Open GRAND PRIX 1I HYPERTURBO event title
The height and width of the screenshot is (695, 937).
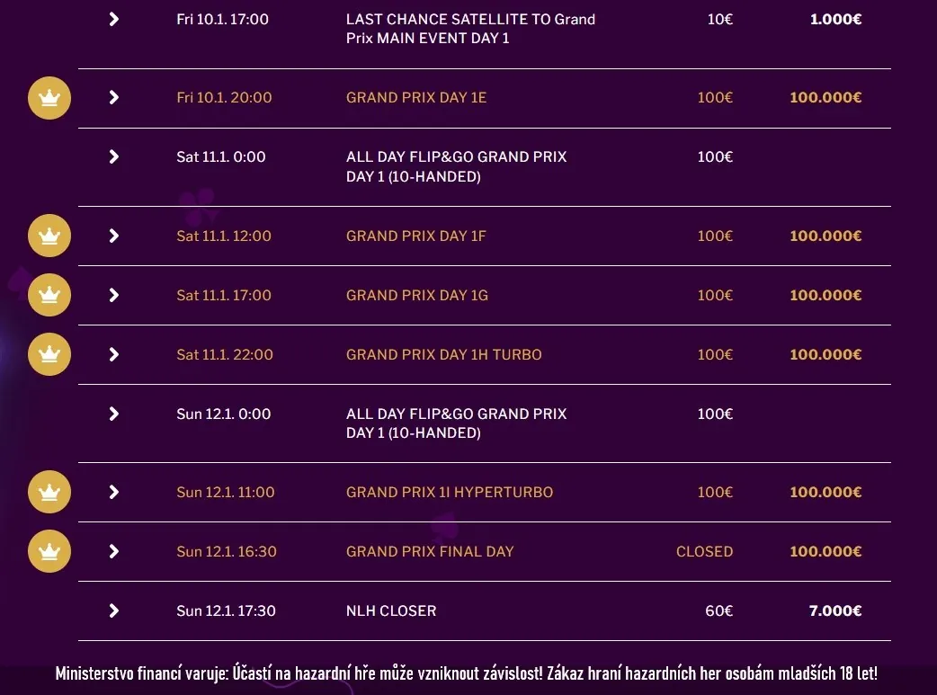(450, 493)
